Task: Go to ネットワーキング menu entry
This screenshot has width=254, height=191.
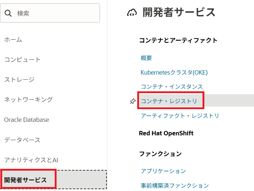Action: point(28,99)
